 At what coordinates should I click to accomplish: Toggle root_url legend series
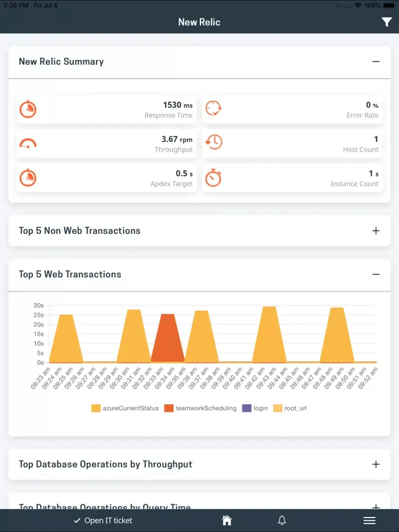point(290,408)
